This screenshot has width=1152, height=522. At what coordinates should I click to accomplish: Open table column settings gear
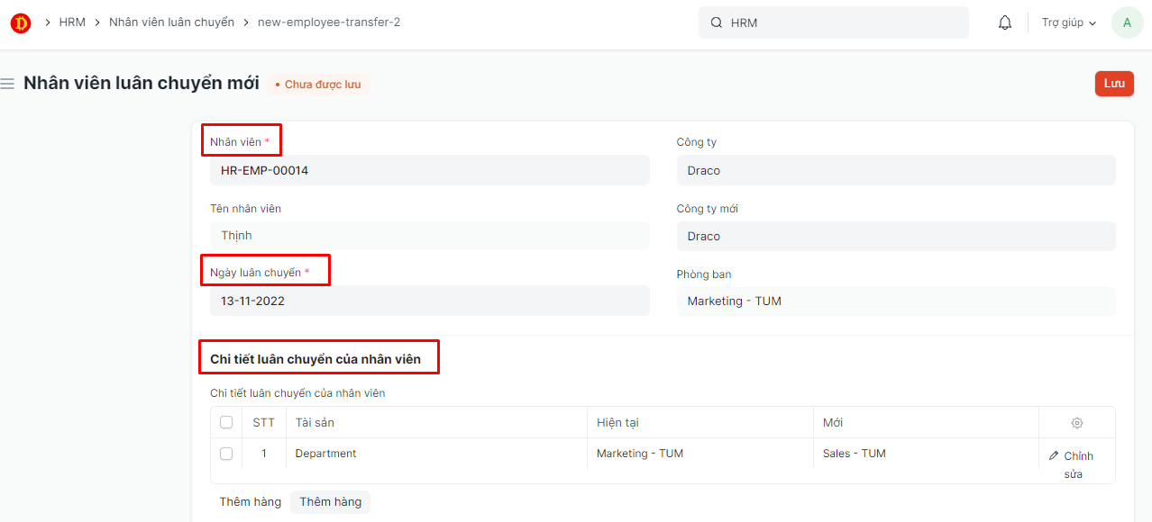[1077, 423]
